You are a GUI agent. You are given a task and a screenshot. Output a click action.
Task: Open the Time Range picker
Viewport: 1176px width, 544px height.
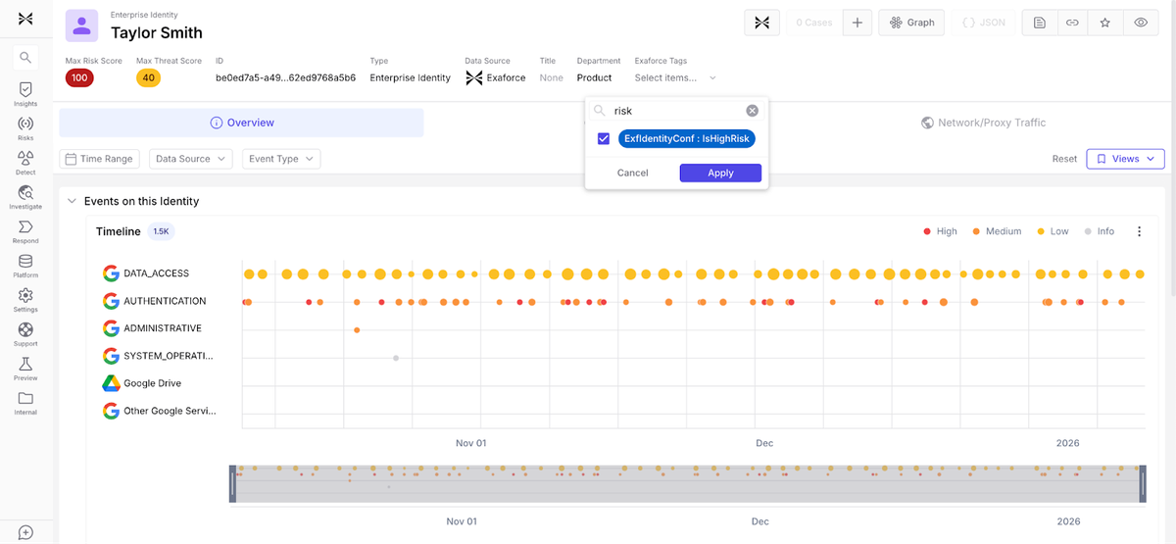tap(99, 159)
